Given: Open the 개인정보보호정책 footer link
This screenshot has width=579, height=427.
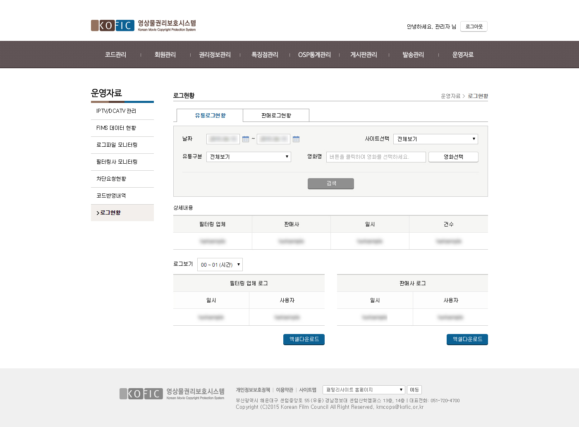Looking at the screenshot, I should pyautogui.click(x=253, y=390).
